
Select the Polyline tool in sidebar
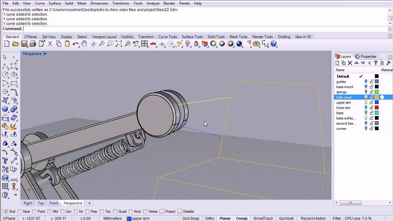5,66
